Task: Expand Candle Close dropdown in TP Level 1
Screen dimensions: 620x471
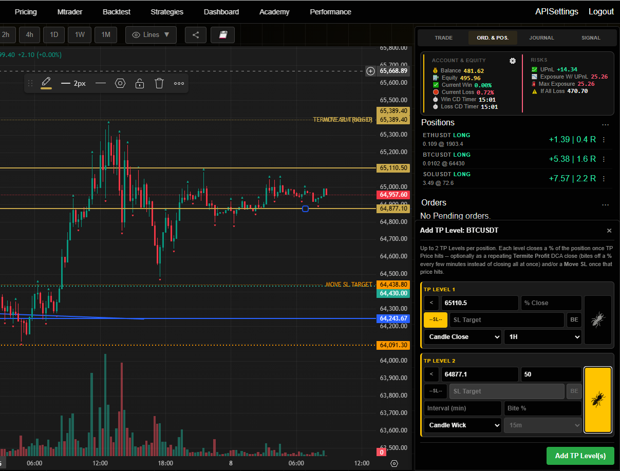Action: [x=462, y=337]
